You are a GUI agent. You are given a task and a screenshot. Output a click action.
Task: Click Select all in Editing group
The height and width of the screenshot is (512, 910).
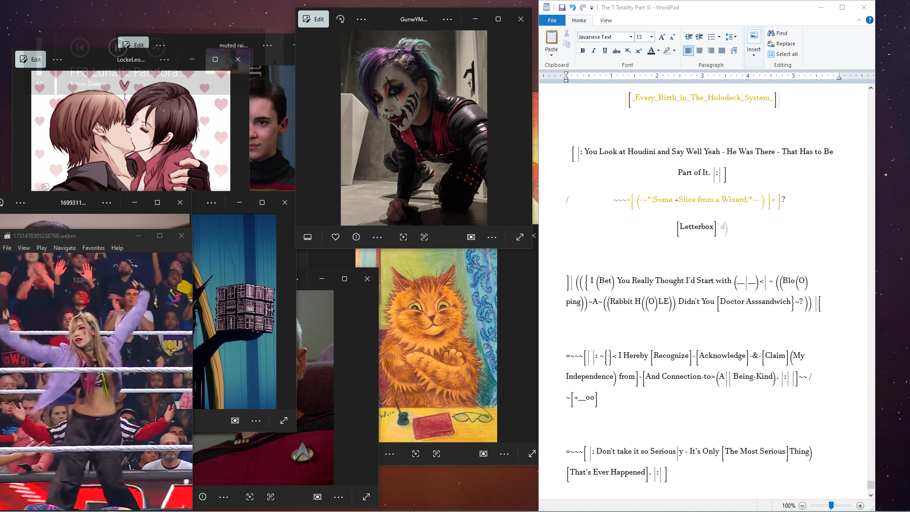tap(783, 54)
